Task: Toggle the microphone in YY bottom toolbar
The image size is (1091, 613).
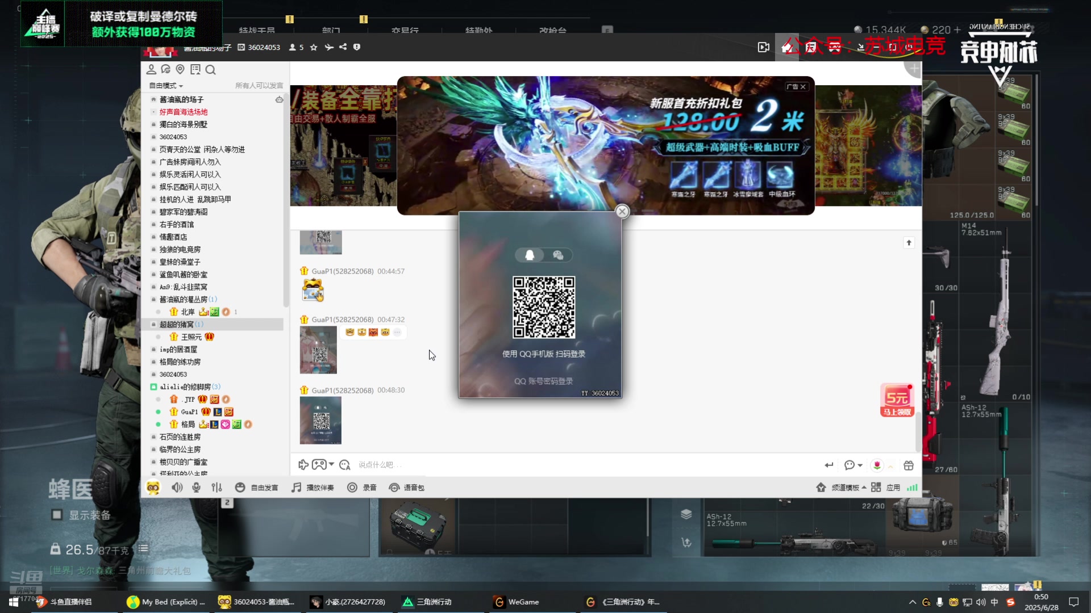Action: [196, 488]
